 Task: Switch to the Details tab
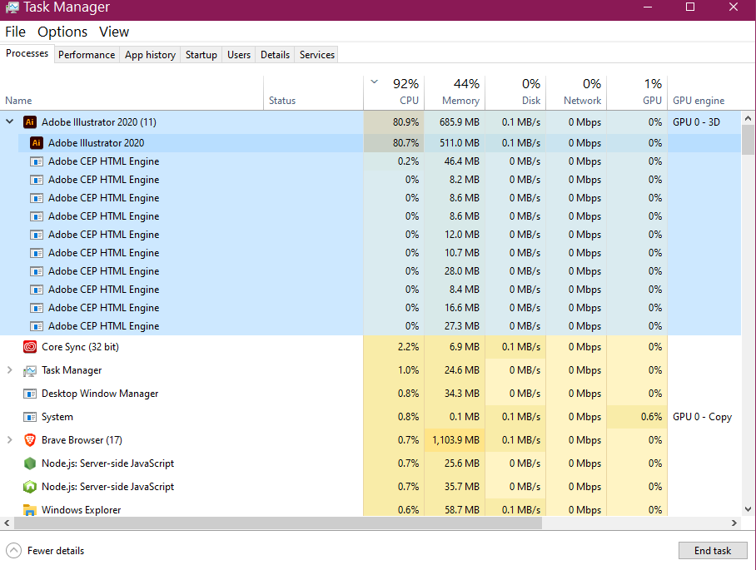pyautogui.click(x=275, y=55)
